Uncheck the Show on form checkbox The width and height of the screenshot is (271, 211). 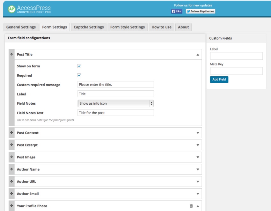click(79, 66)
